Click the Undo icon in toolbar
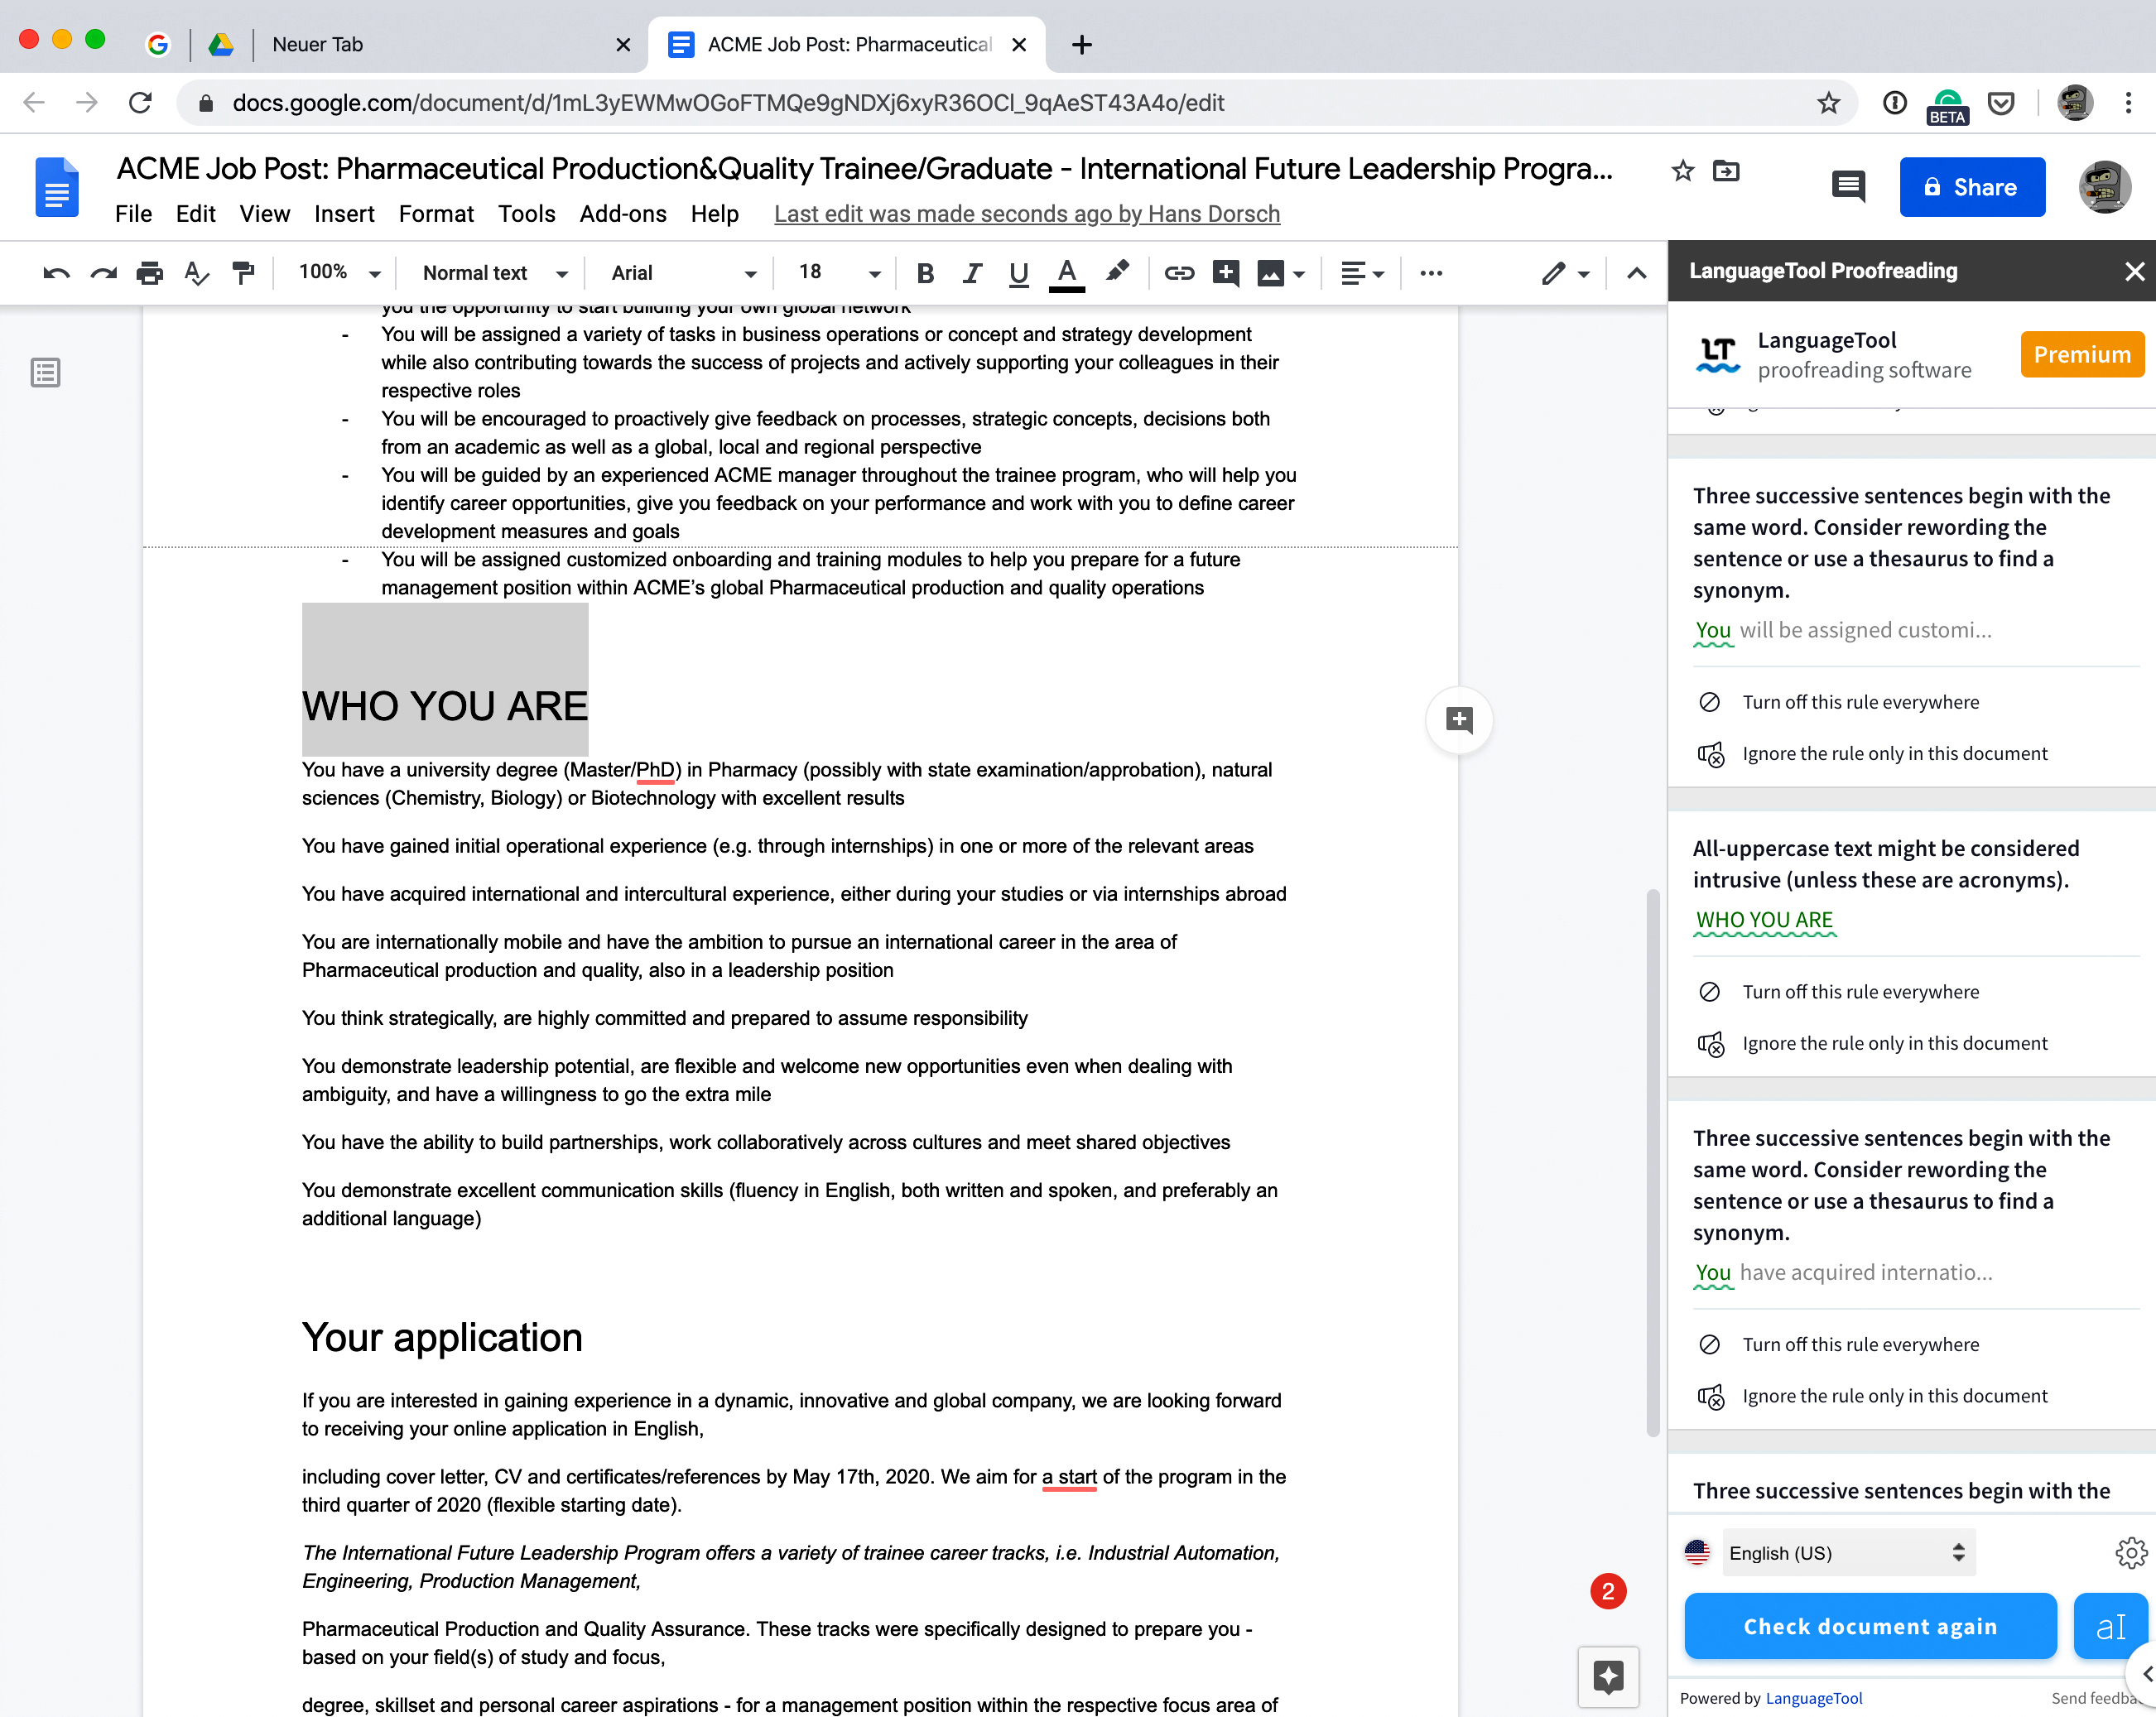Viewport: 2156px width, 1717px height. [x=56, y=273]
